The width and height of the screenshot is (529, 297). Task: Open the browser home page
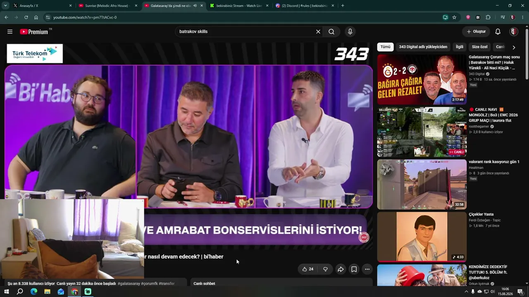36,17
